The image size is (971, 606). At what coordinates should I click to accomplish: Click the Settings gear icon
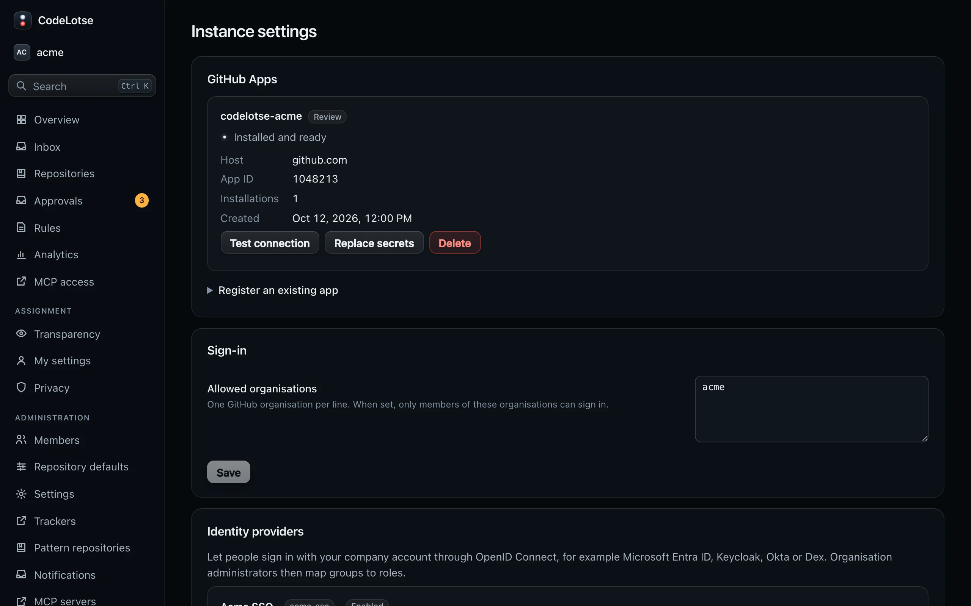21,494
